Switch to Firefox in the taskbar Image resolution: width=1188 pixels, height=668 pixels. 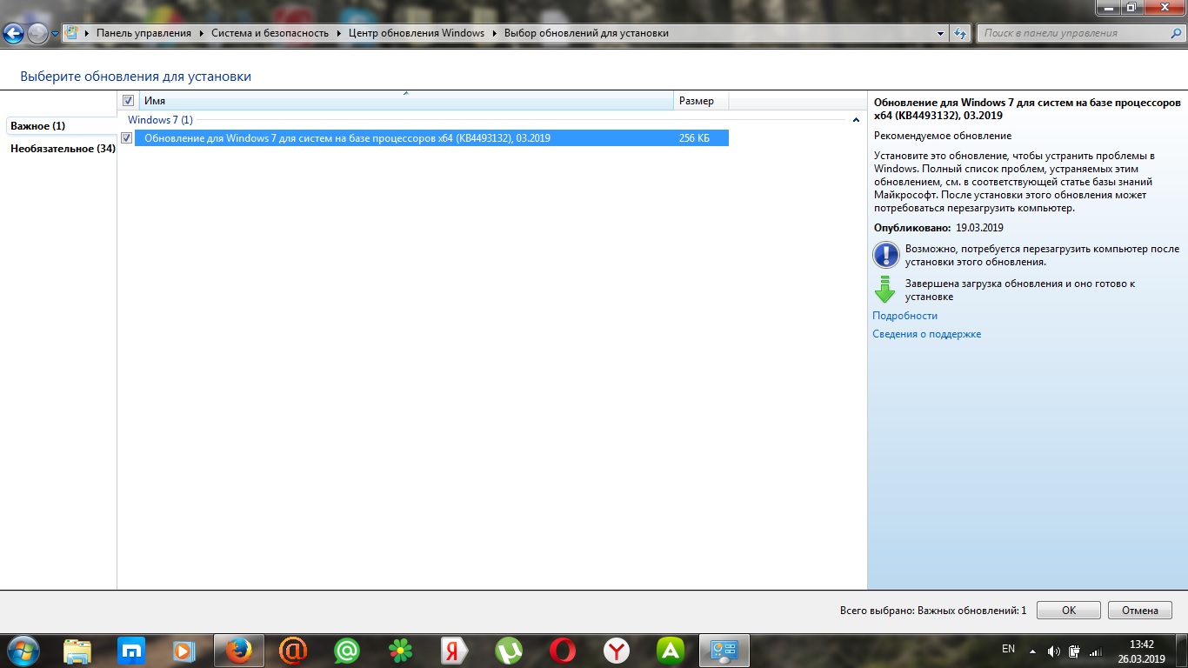coord(238,651)
